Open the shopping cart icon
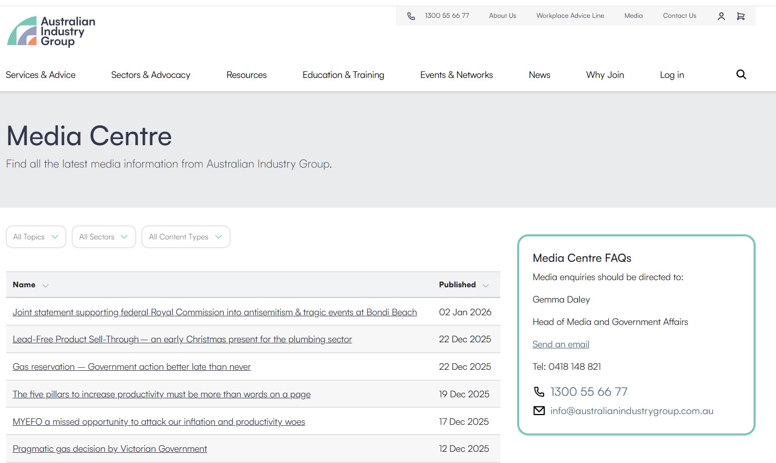 [x=740, y=16]
